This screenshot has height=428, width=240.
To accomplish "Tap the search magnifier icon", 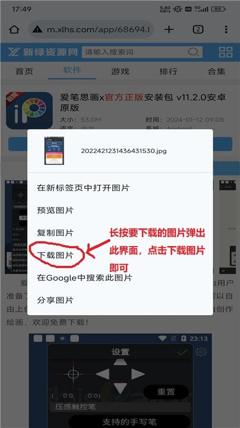I will point(193,51).
